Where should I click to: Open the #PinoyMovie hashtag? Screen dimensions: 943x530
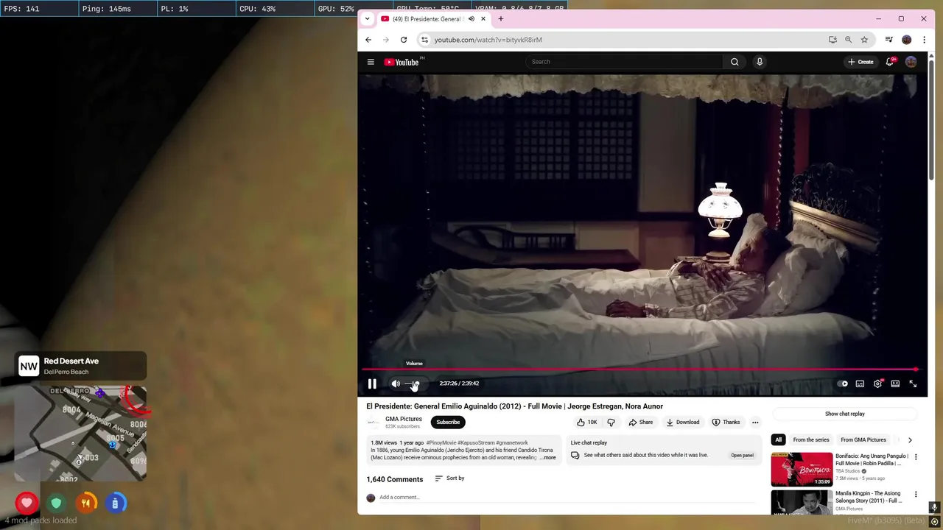(x=441, y=443)
